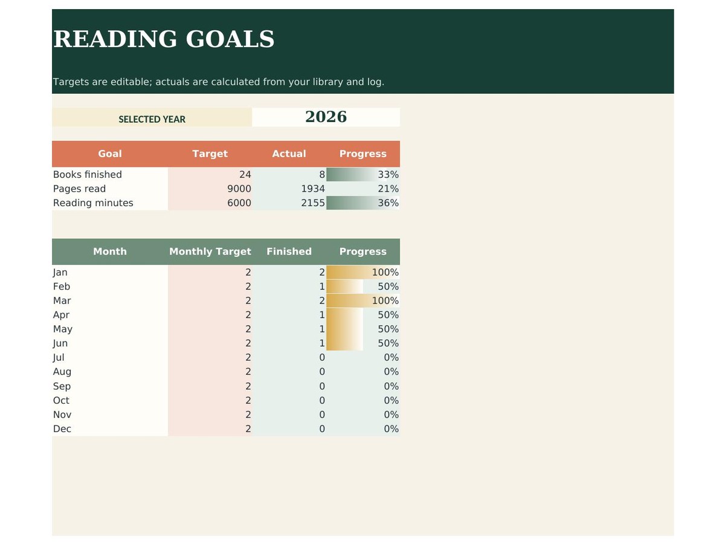Click the Reading minutes 36% progress bar
This screenshot has height=544, width=725.
363,203
